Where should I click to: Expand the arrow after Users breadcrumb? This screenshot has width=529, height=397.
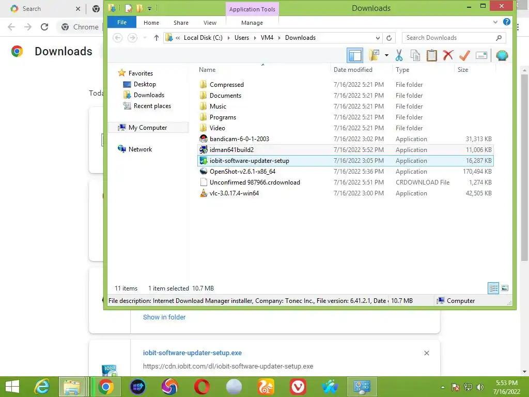(x=255, y=38)
